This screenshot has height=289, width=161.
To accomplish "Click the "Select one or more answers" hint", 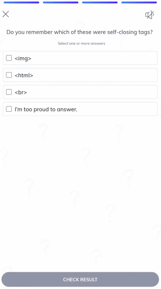I will pyautogui.click(x=81, y=43).
